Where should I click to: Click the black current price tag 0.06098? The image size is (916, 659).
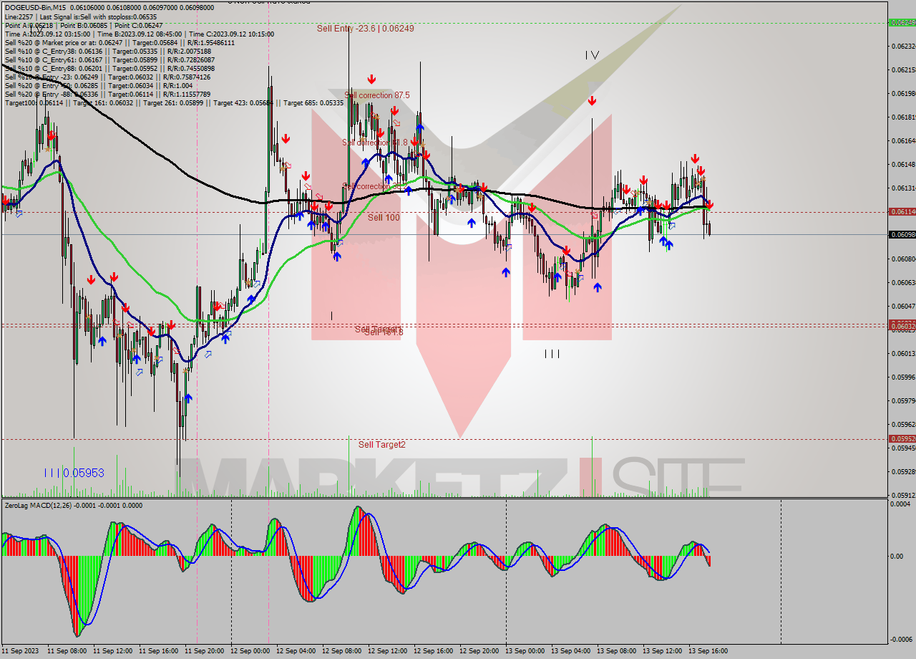(901, 234)
